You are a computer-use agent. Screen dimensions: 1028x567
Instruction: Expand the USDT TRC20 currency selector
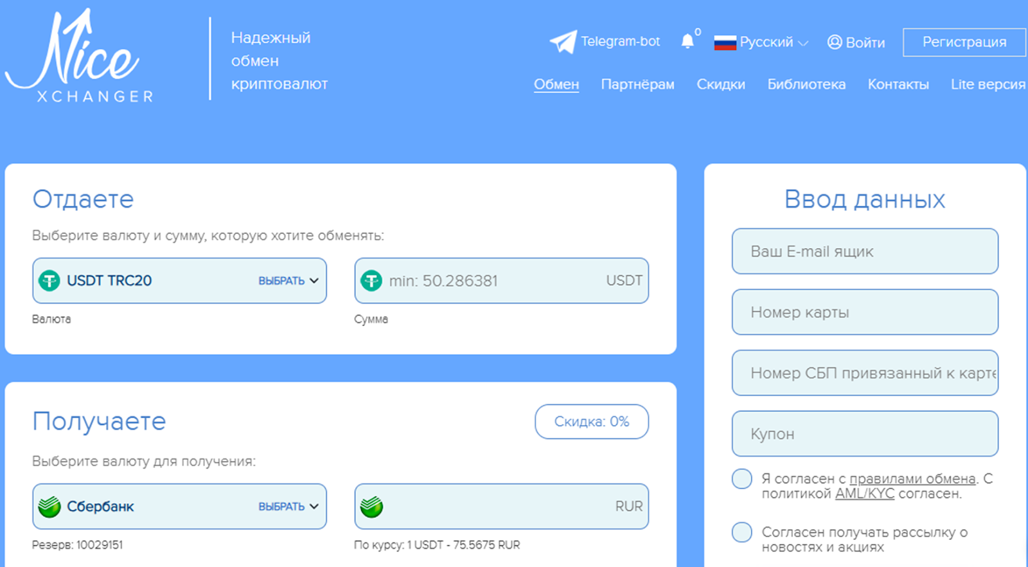coord(179,281)
